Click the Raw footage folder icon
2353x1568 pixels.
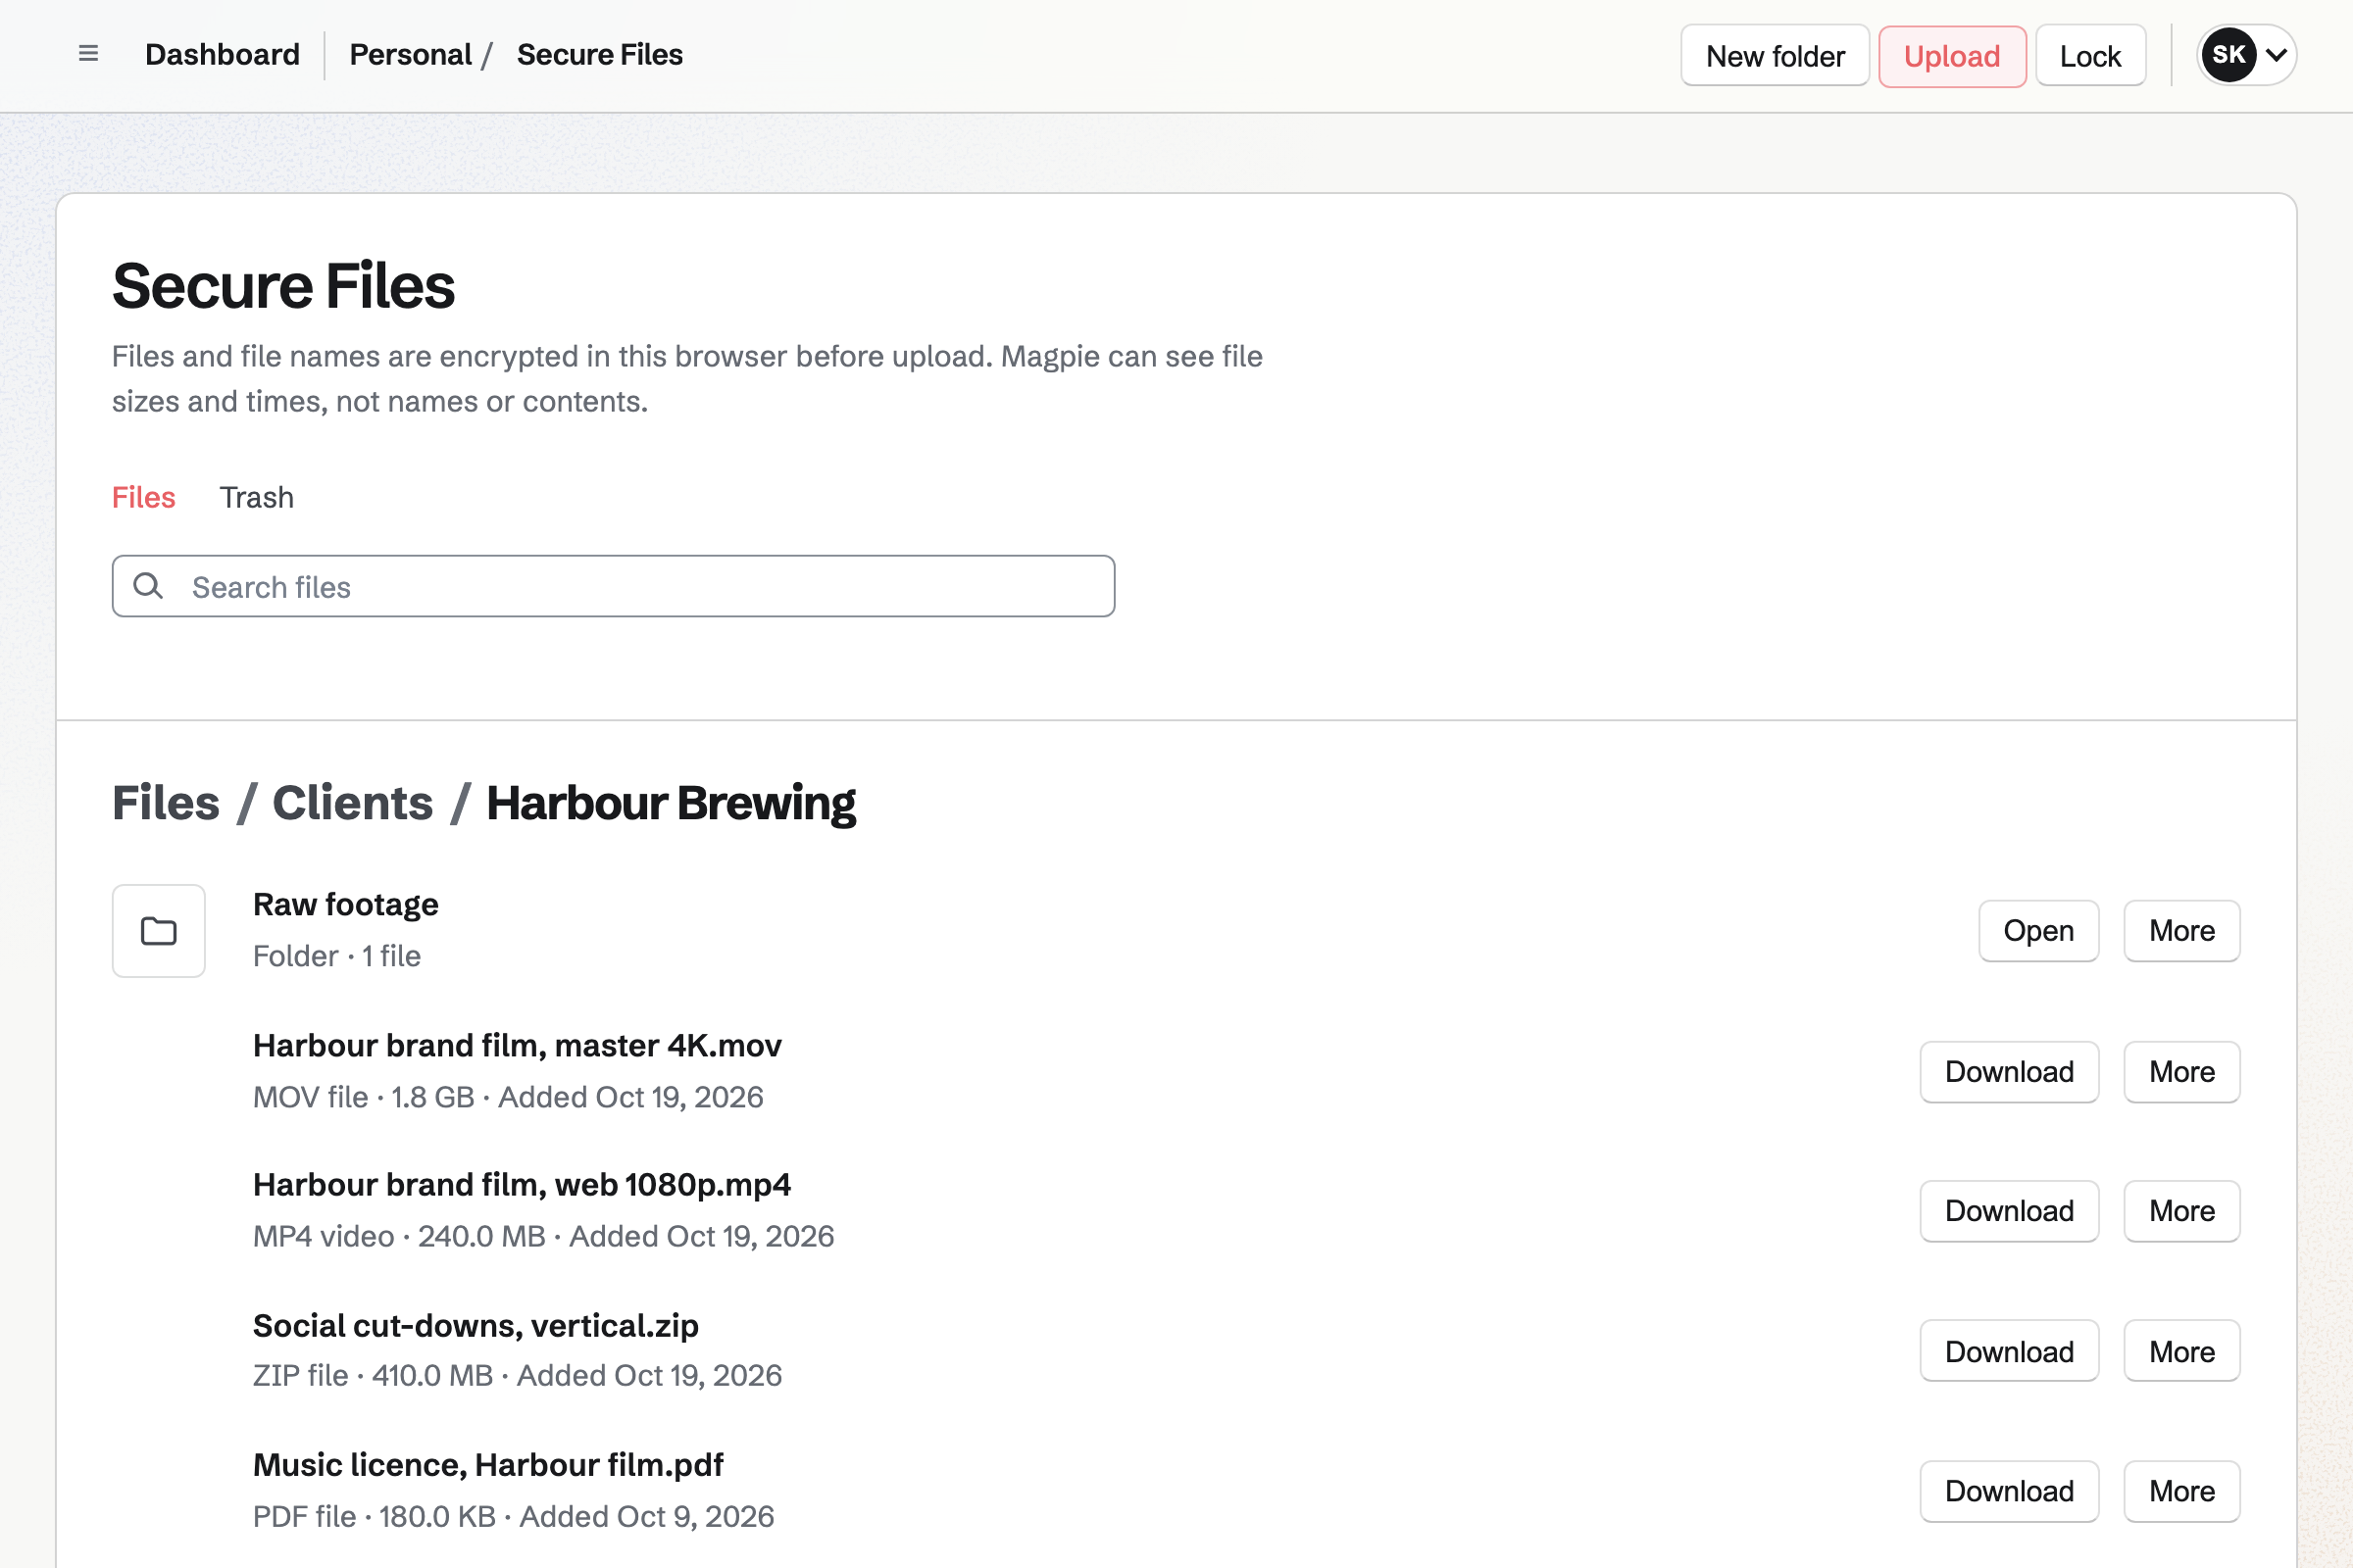[x=158, y=931]
